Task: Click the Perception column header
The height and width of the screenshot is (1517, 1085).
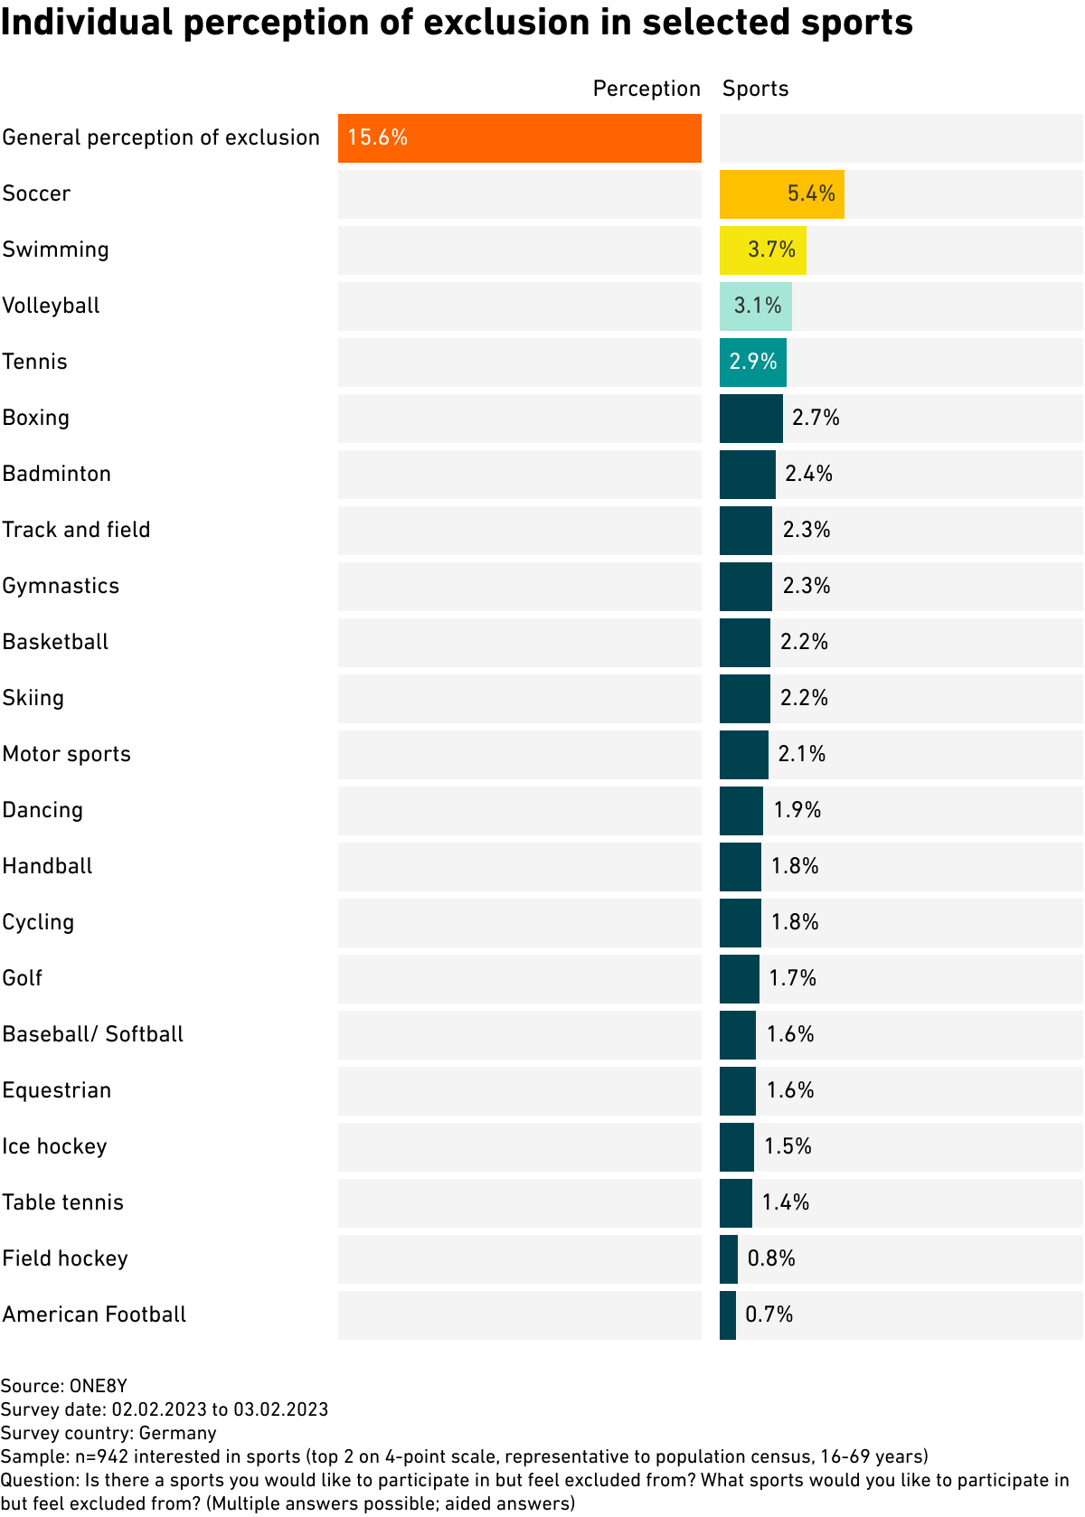Action: click(x=646, y=89)
